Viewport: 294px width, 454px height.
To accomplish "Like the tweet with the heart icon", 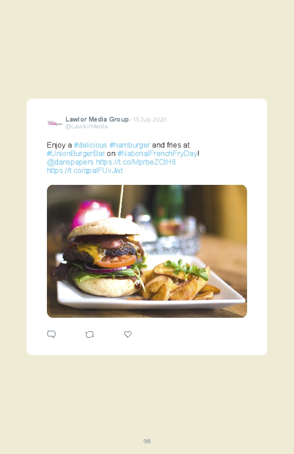I will [128, 334].
